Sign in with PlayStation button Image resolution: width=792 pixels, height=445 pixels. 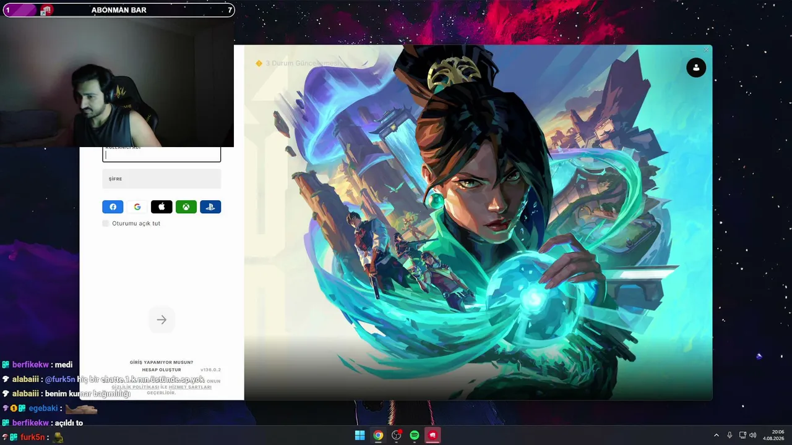coord(210,207)
